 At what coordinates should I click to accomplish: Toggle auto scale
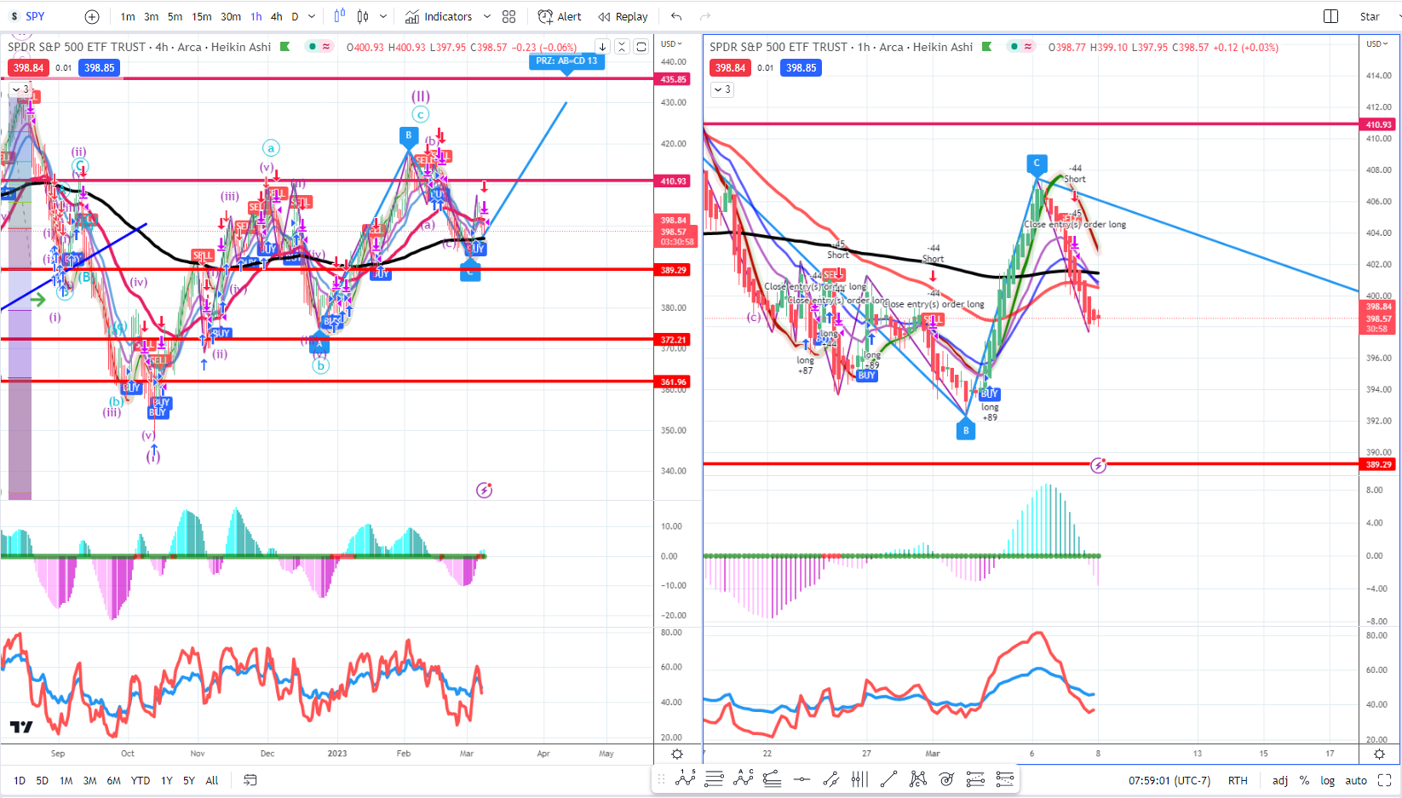(1356, 780)
